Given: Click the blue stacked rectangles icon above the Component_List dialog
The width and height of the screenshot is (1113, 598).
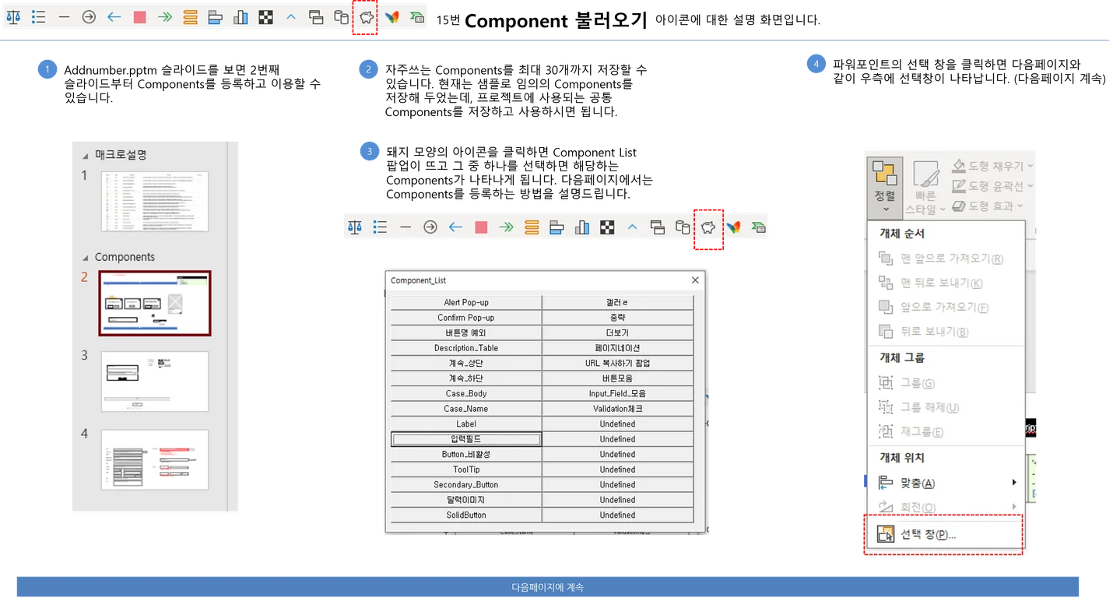Looking at the screenshot, I should (x=556, y=227).
